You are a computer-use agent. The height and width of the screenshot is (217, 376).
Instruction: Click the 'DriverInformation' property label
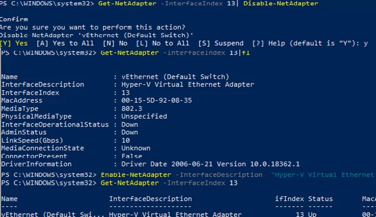point(37,165)
